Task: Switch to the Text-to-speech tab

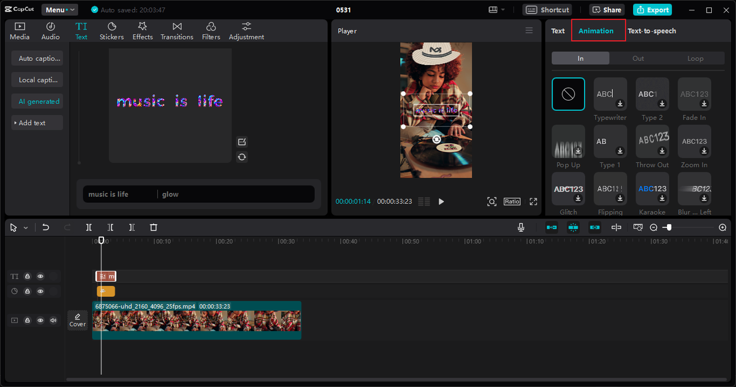Action: tap(651, 31)
